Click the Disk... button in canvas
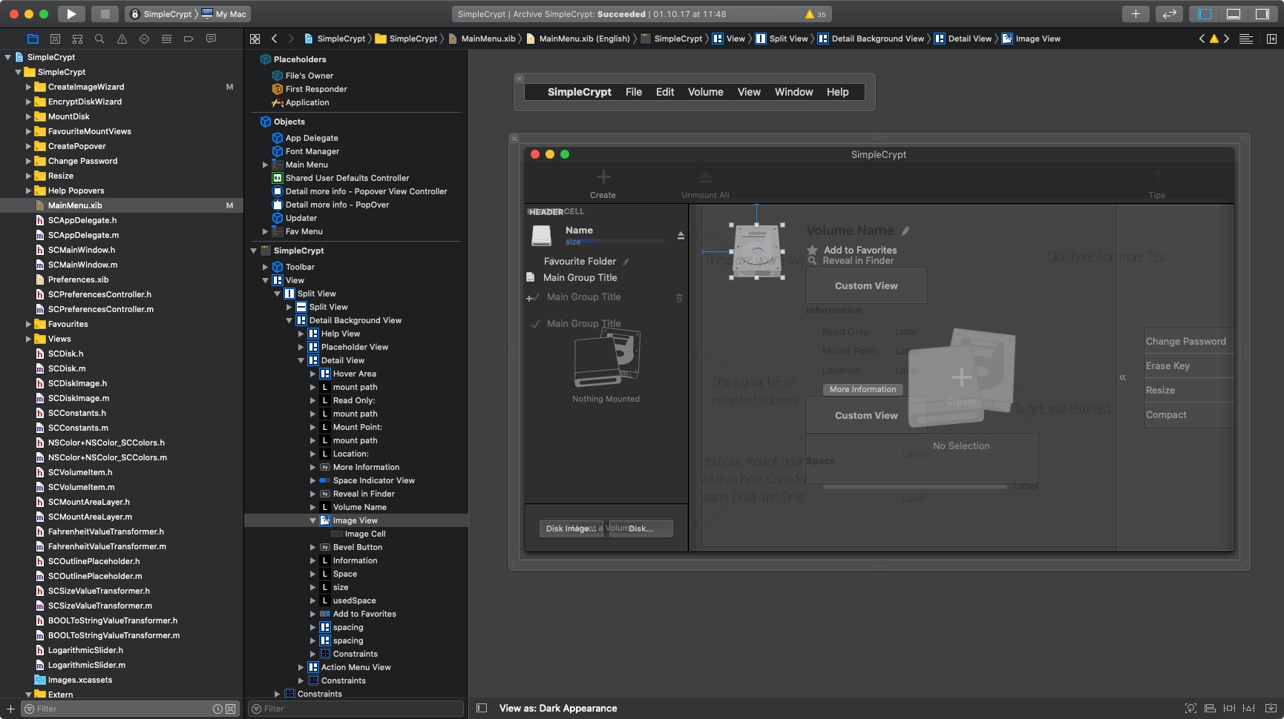The image size is (1284, 719). click(x=641, y=528)
